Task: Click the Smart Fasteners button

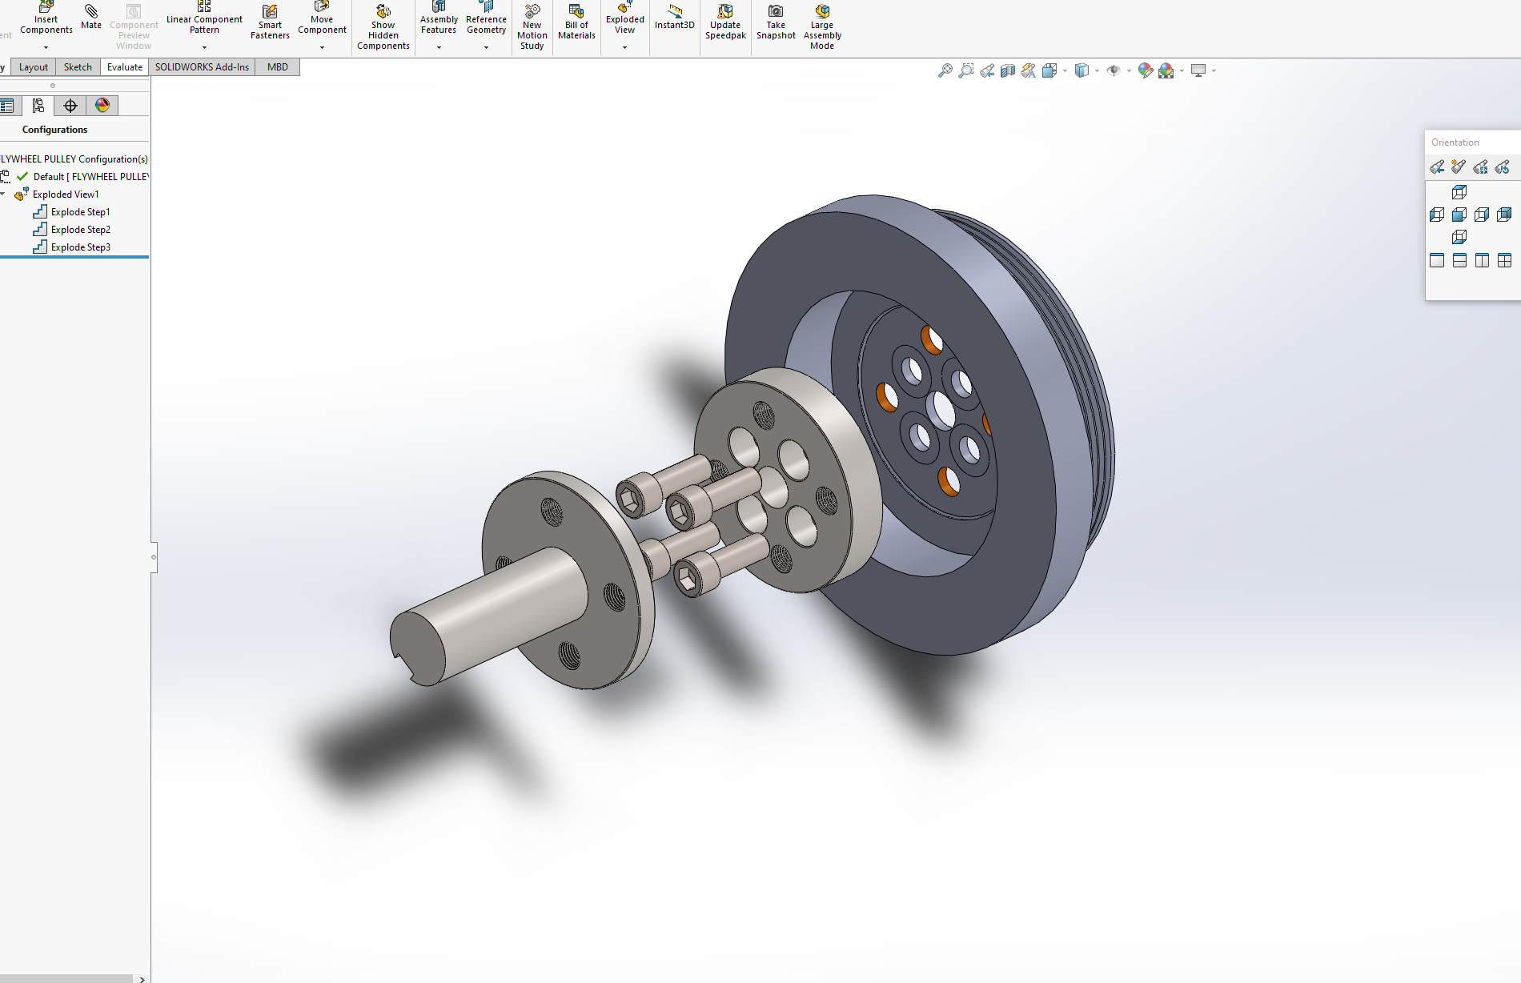Action: point(270,22)
